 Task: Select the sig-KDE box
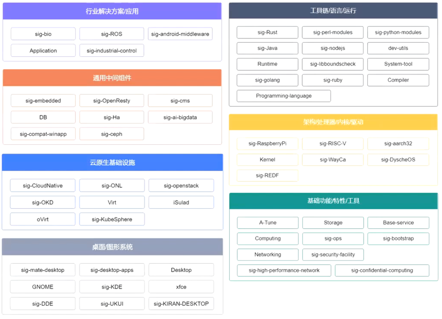(112, 287)
